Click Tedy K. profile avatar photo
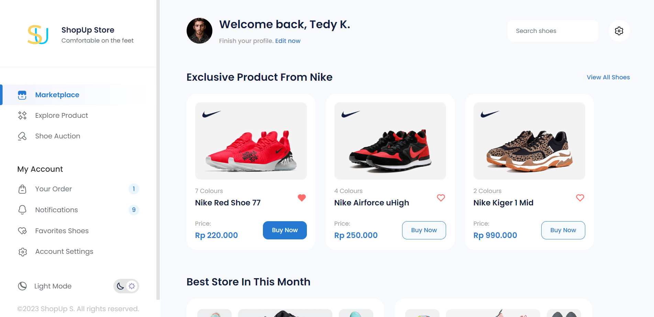The height and width of the screenshot is (317, 654). pyautogui.click(x=199, y=31)
